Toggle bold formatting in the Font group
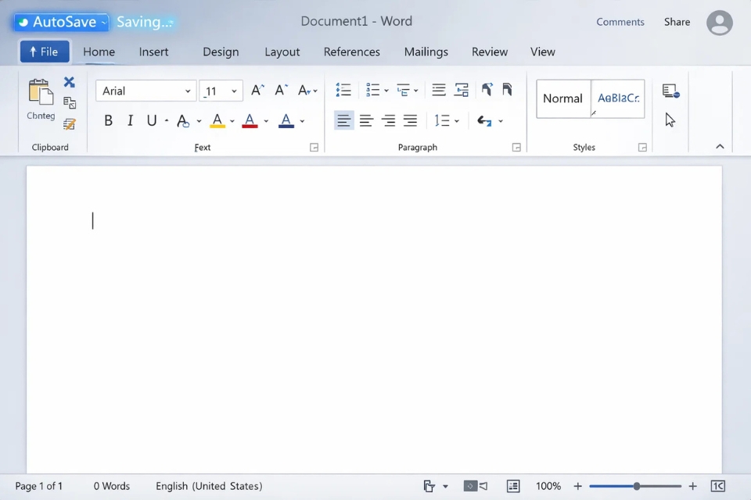 [108, 120]
